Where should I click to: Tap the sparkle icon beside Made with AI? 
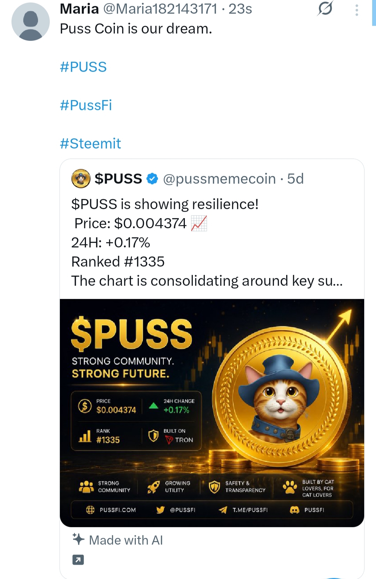point(78,539)
